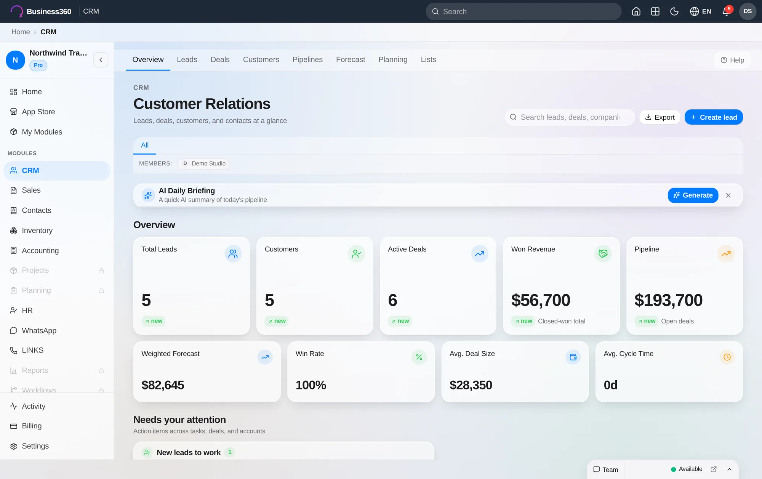Open Settings in the sidebar

click(57, 446)
